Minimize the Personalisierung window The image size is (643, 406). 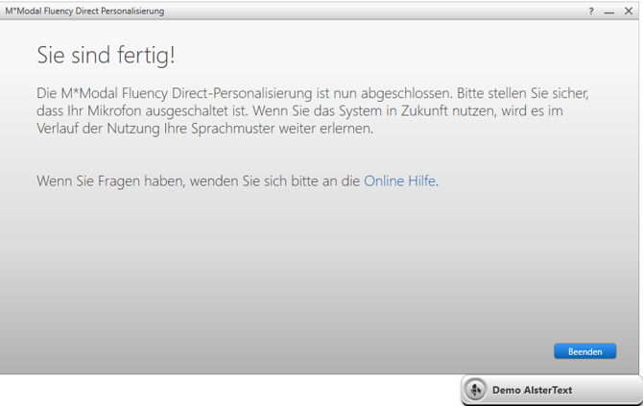point(609,12)
